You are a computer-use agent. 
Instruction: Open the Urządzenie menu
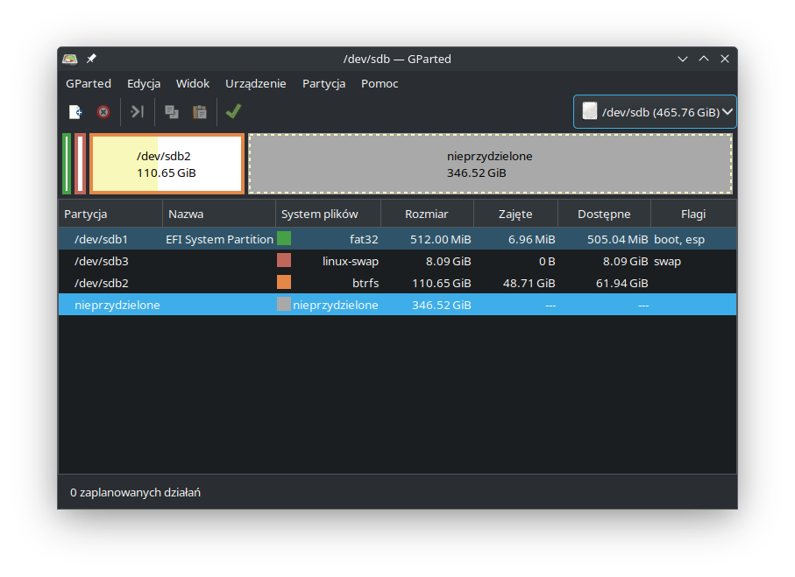256,83
